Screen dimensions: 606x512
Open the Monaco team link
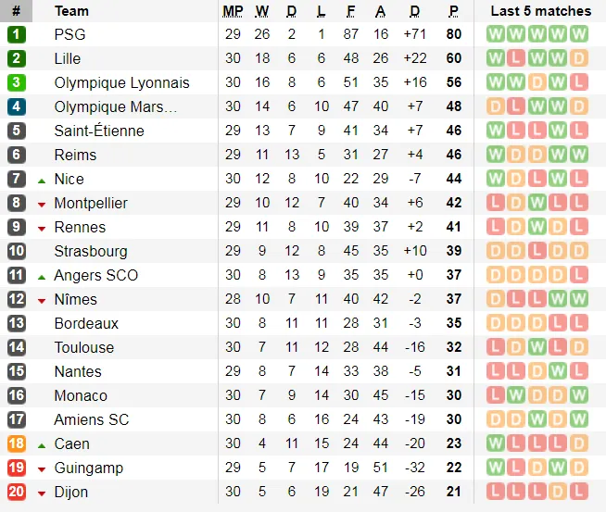pyautogui.click(x=81, y=395)
